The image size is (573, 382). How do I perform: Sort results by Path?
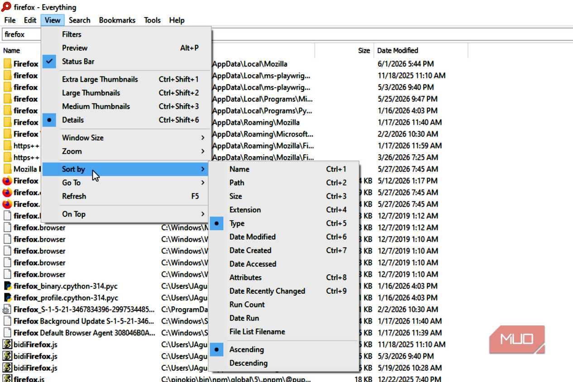(x=284, y=182)
